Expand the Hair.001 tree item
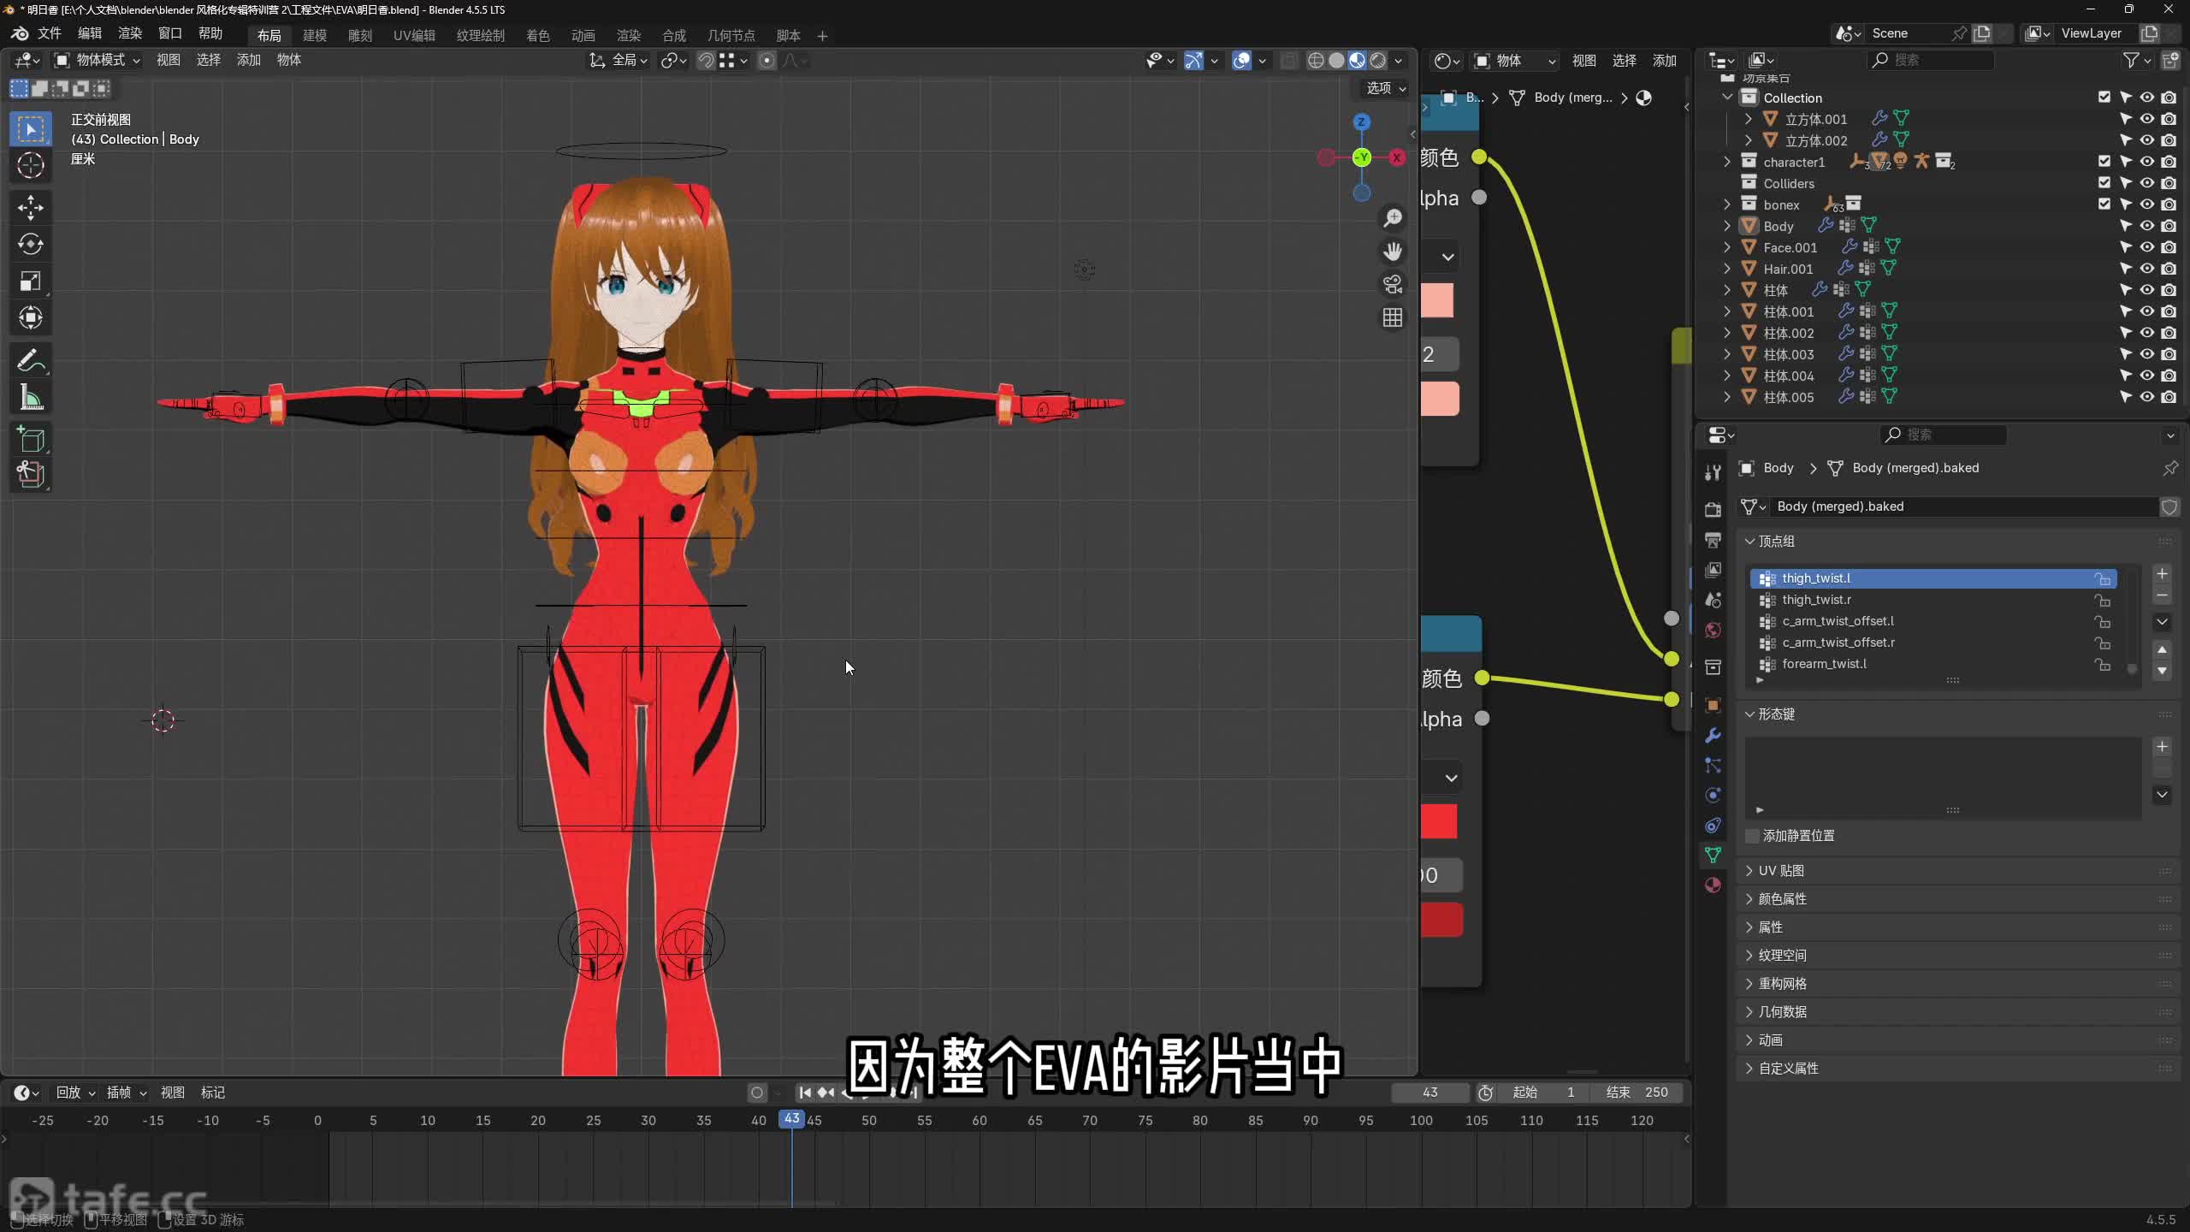The width and height of the screenshot is (2190, 1232). tap(1726, 269)
